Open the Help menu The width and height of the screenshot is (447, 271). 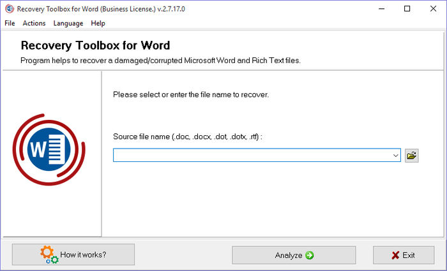point(98,24)
